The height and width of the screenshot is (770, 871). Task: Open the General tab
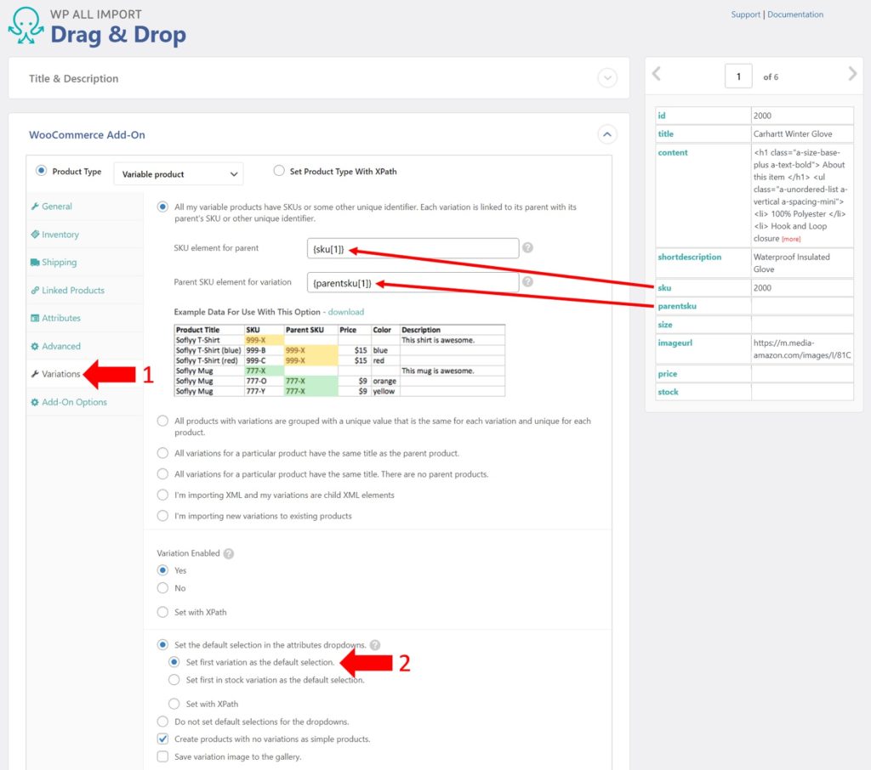click(57, 206)
